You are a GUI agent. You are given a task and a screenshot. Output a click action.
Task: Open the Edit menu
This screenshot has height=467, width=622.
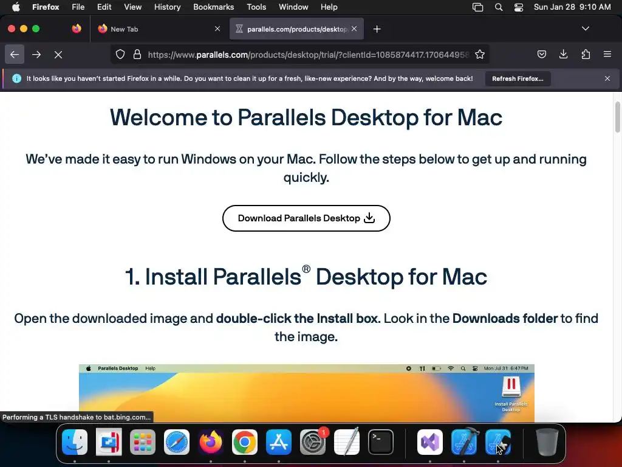[104, 7]
